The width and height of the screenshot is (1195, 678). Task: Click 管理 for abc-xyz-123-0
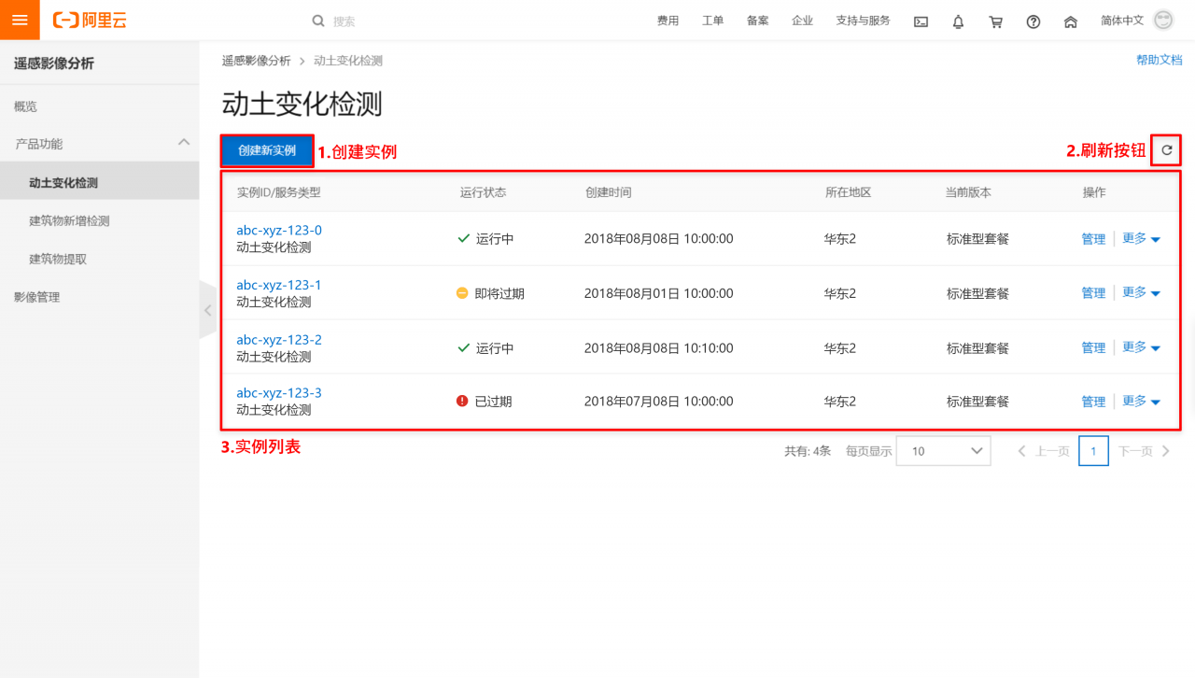(1093, 239)
